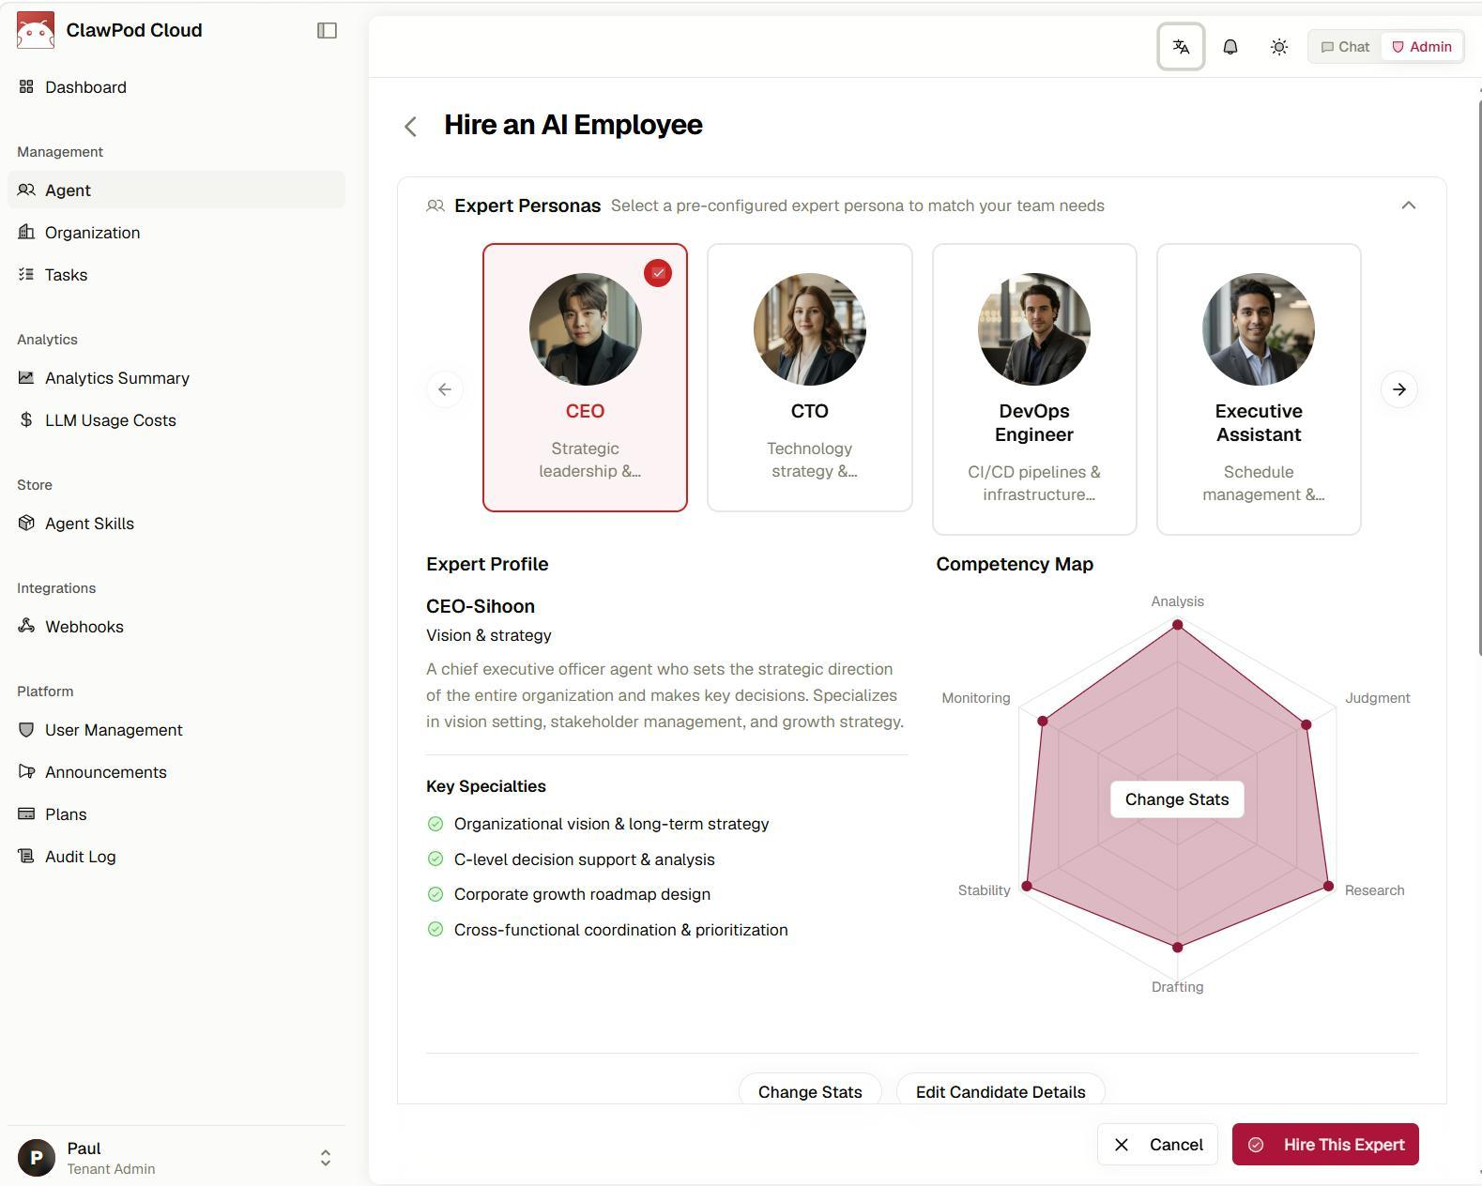Open Dashboard from the sidebar

point(176,87)
